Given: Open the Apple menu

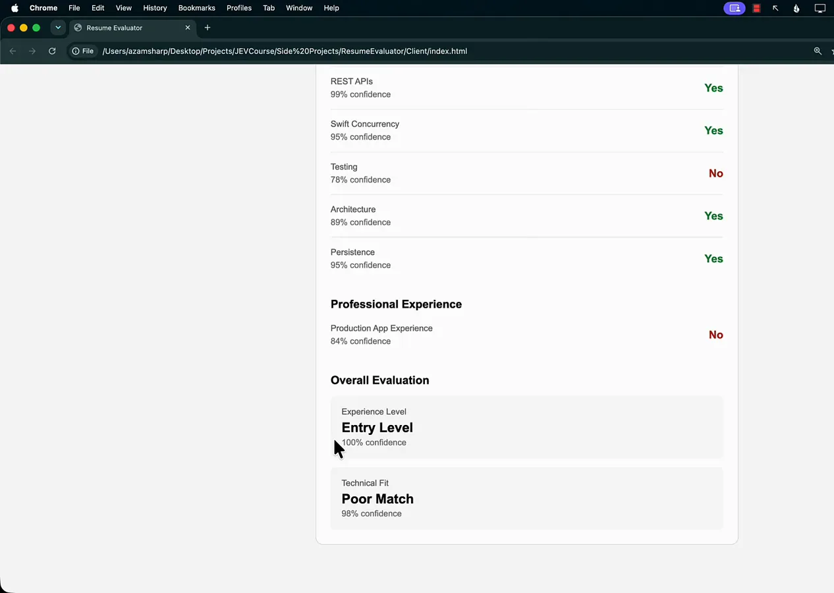Looking at the screenshot, I should tap(14, 8).
